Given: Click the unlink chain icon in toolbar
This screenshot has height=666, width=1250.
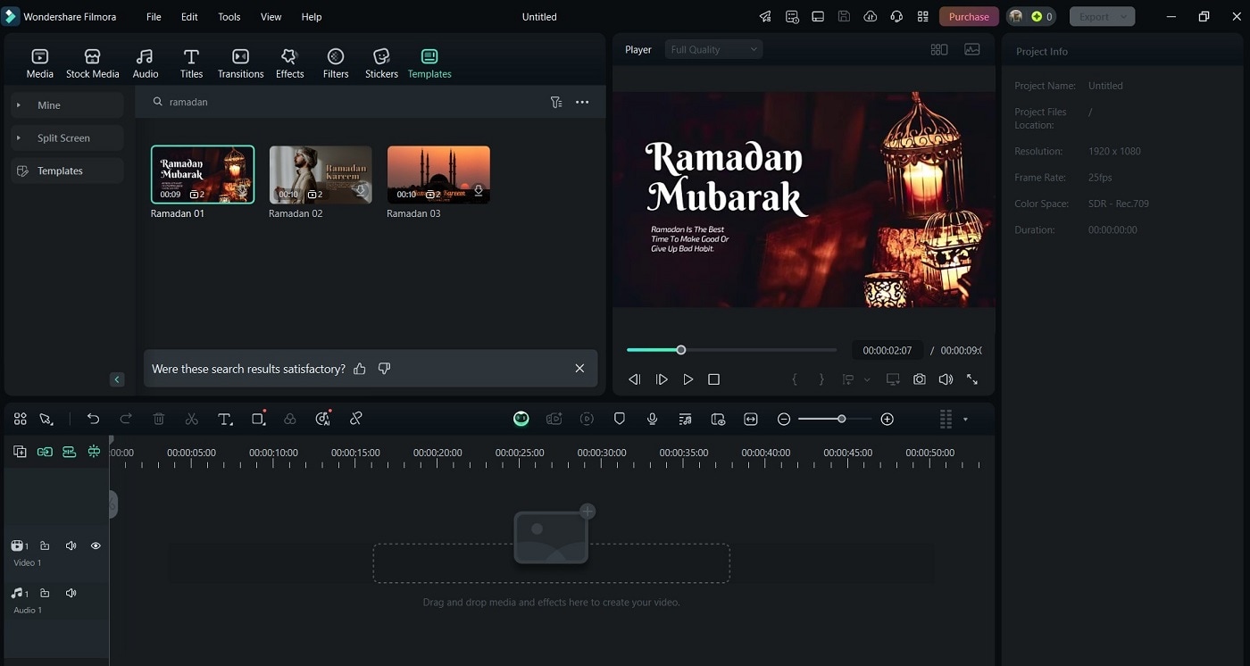Looking at the screenshot, I should [355, 419].
